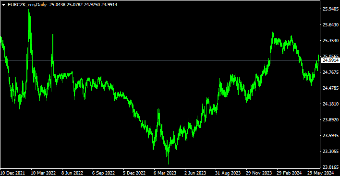The image size is (340, 176).
Task: Click the 6 Mar 2023 date label
Action: pyautogui.click(x=165, y=173)
